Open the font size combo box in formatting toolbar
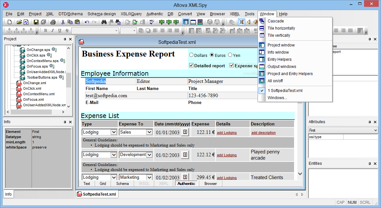 pyautogui.click(x=128, y=31)
